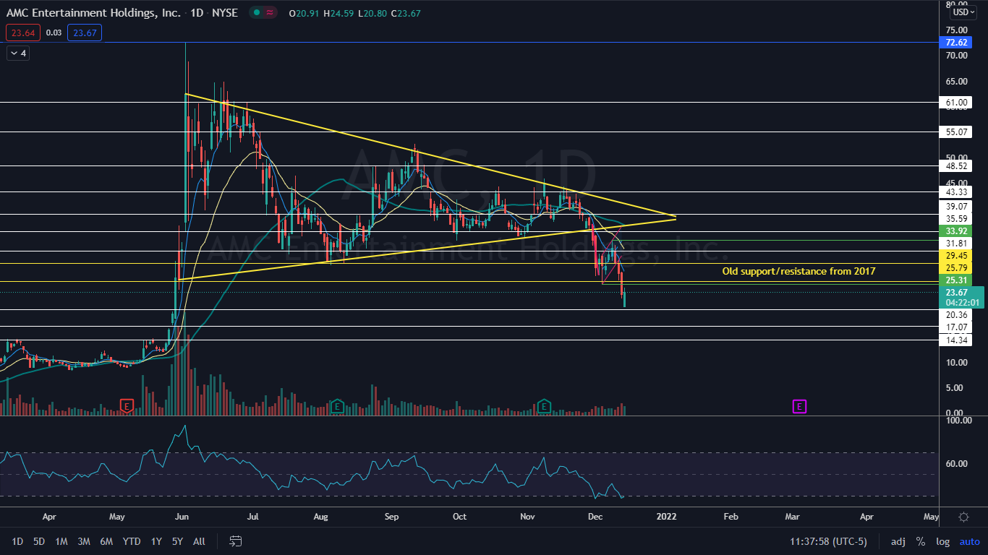Toggle percent scale button
Image resolution: width=988 pixels, height=555 pixels.
click(921, 541)
